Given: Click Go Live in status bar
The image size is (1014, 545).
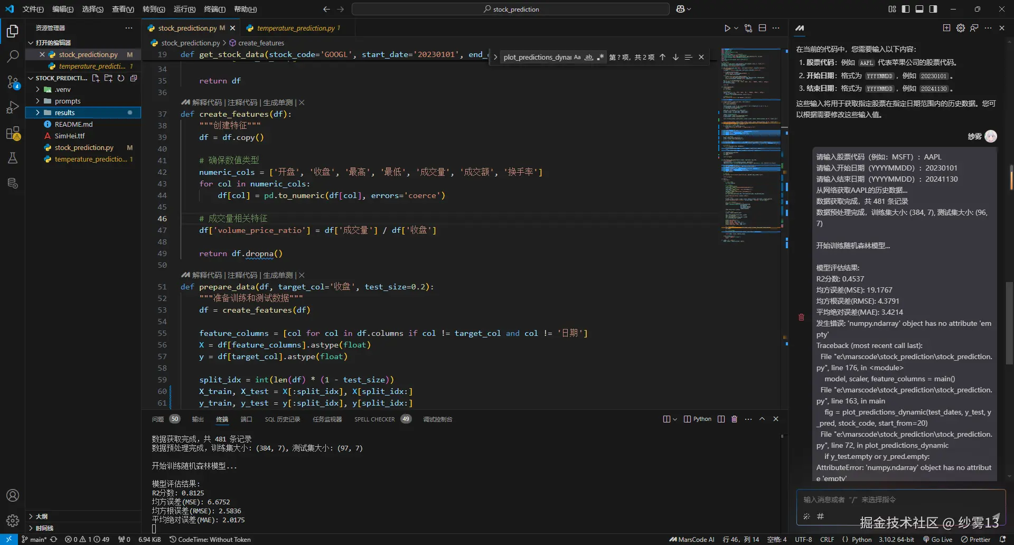Looking at the screenshot, I should 938,539.
